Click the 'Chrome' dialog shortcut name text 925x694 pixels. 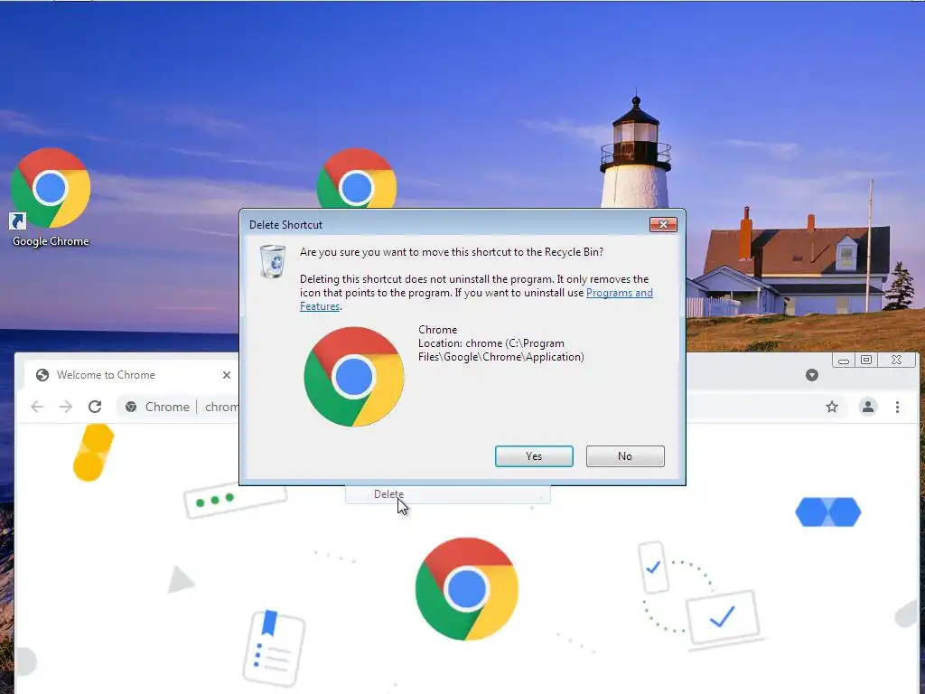(438, 329)
